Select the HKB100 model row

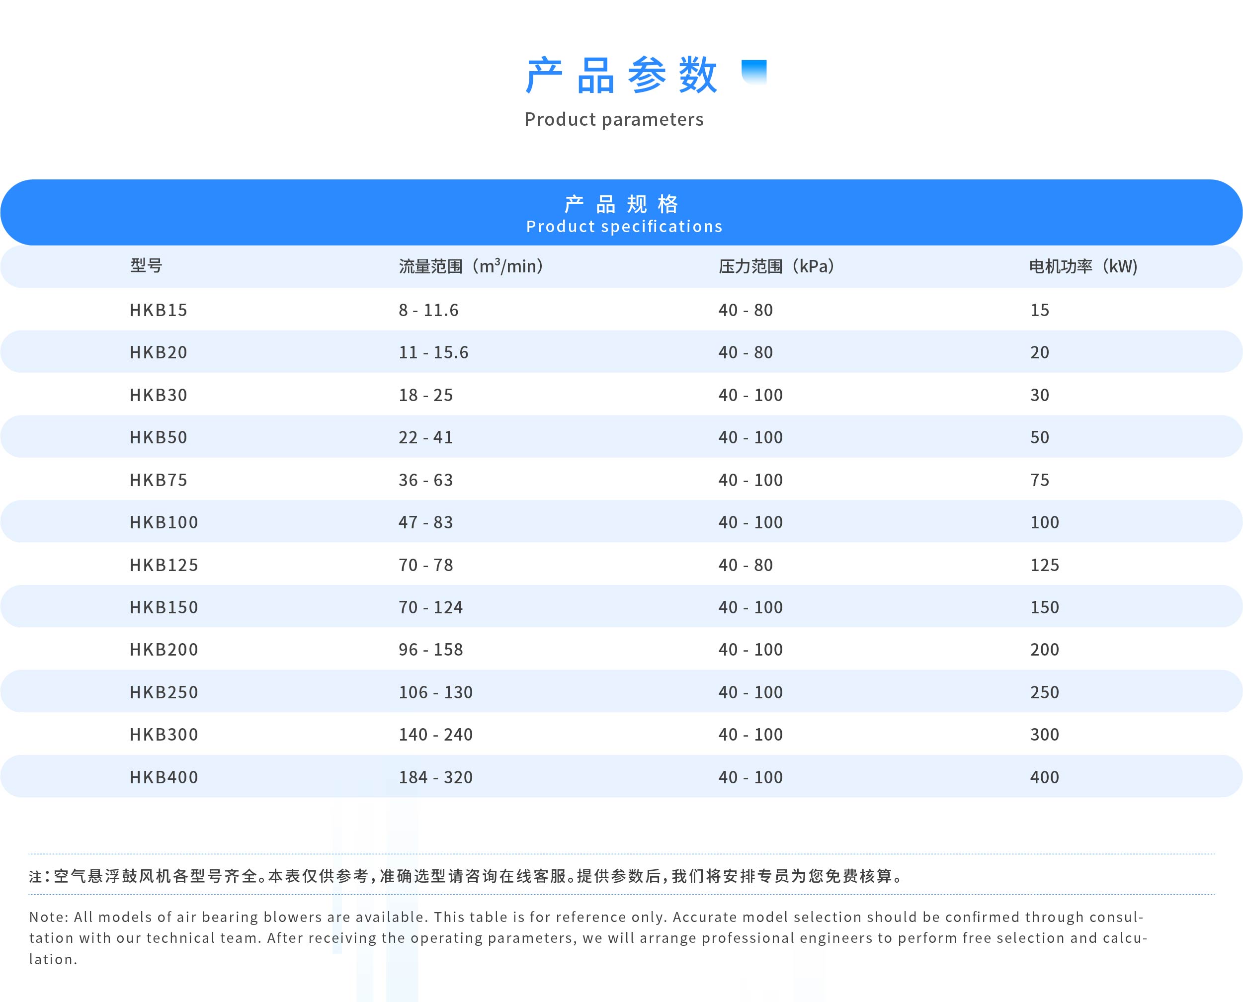(x=164, y=522)
